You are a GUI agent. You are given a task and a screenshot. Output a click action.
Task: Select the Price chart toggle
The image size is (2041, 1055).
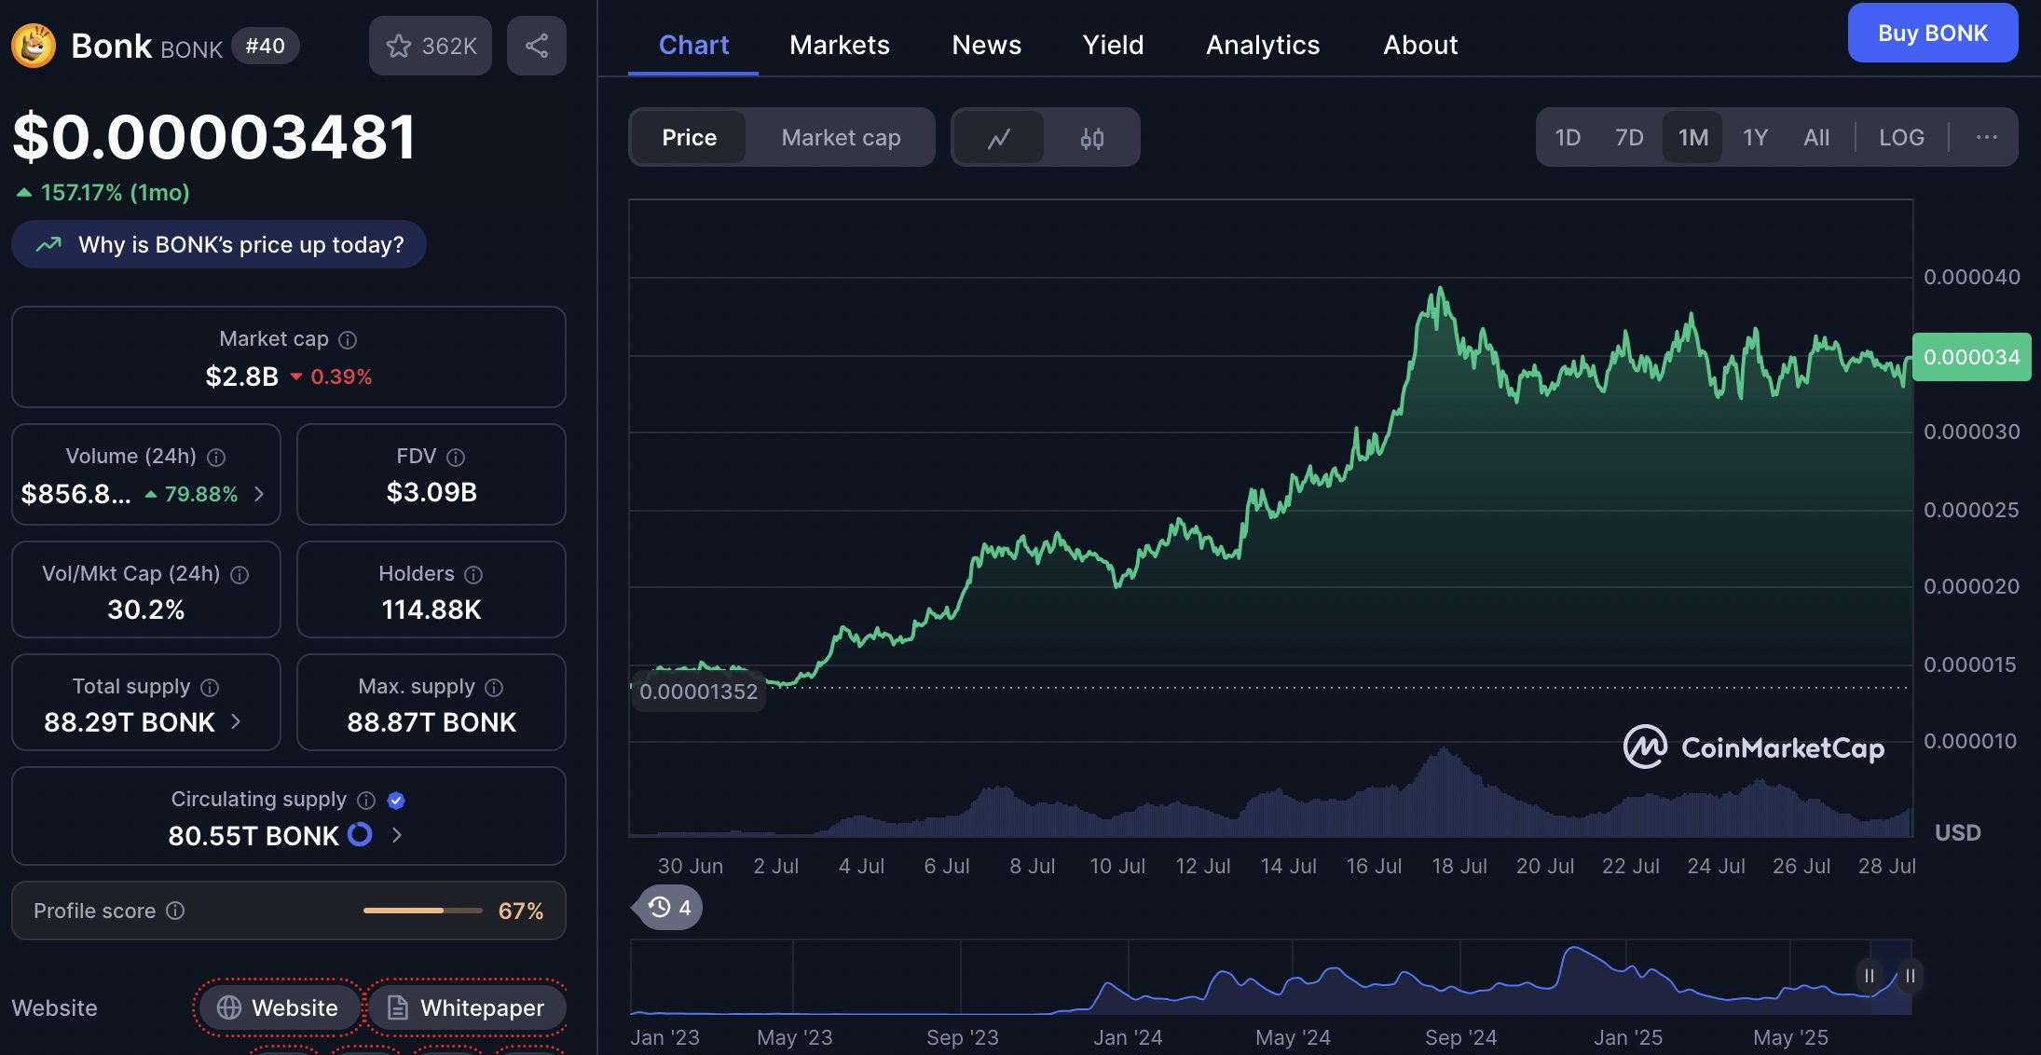(689, 138)
